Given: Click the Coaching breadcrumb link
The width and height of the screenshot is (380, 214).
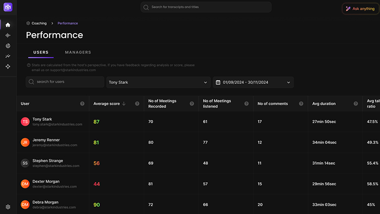Looking at the screenshot, I should click(x=39, y=23).
